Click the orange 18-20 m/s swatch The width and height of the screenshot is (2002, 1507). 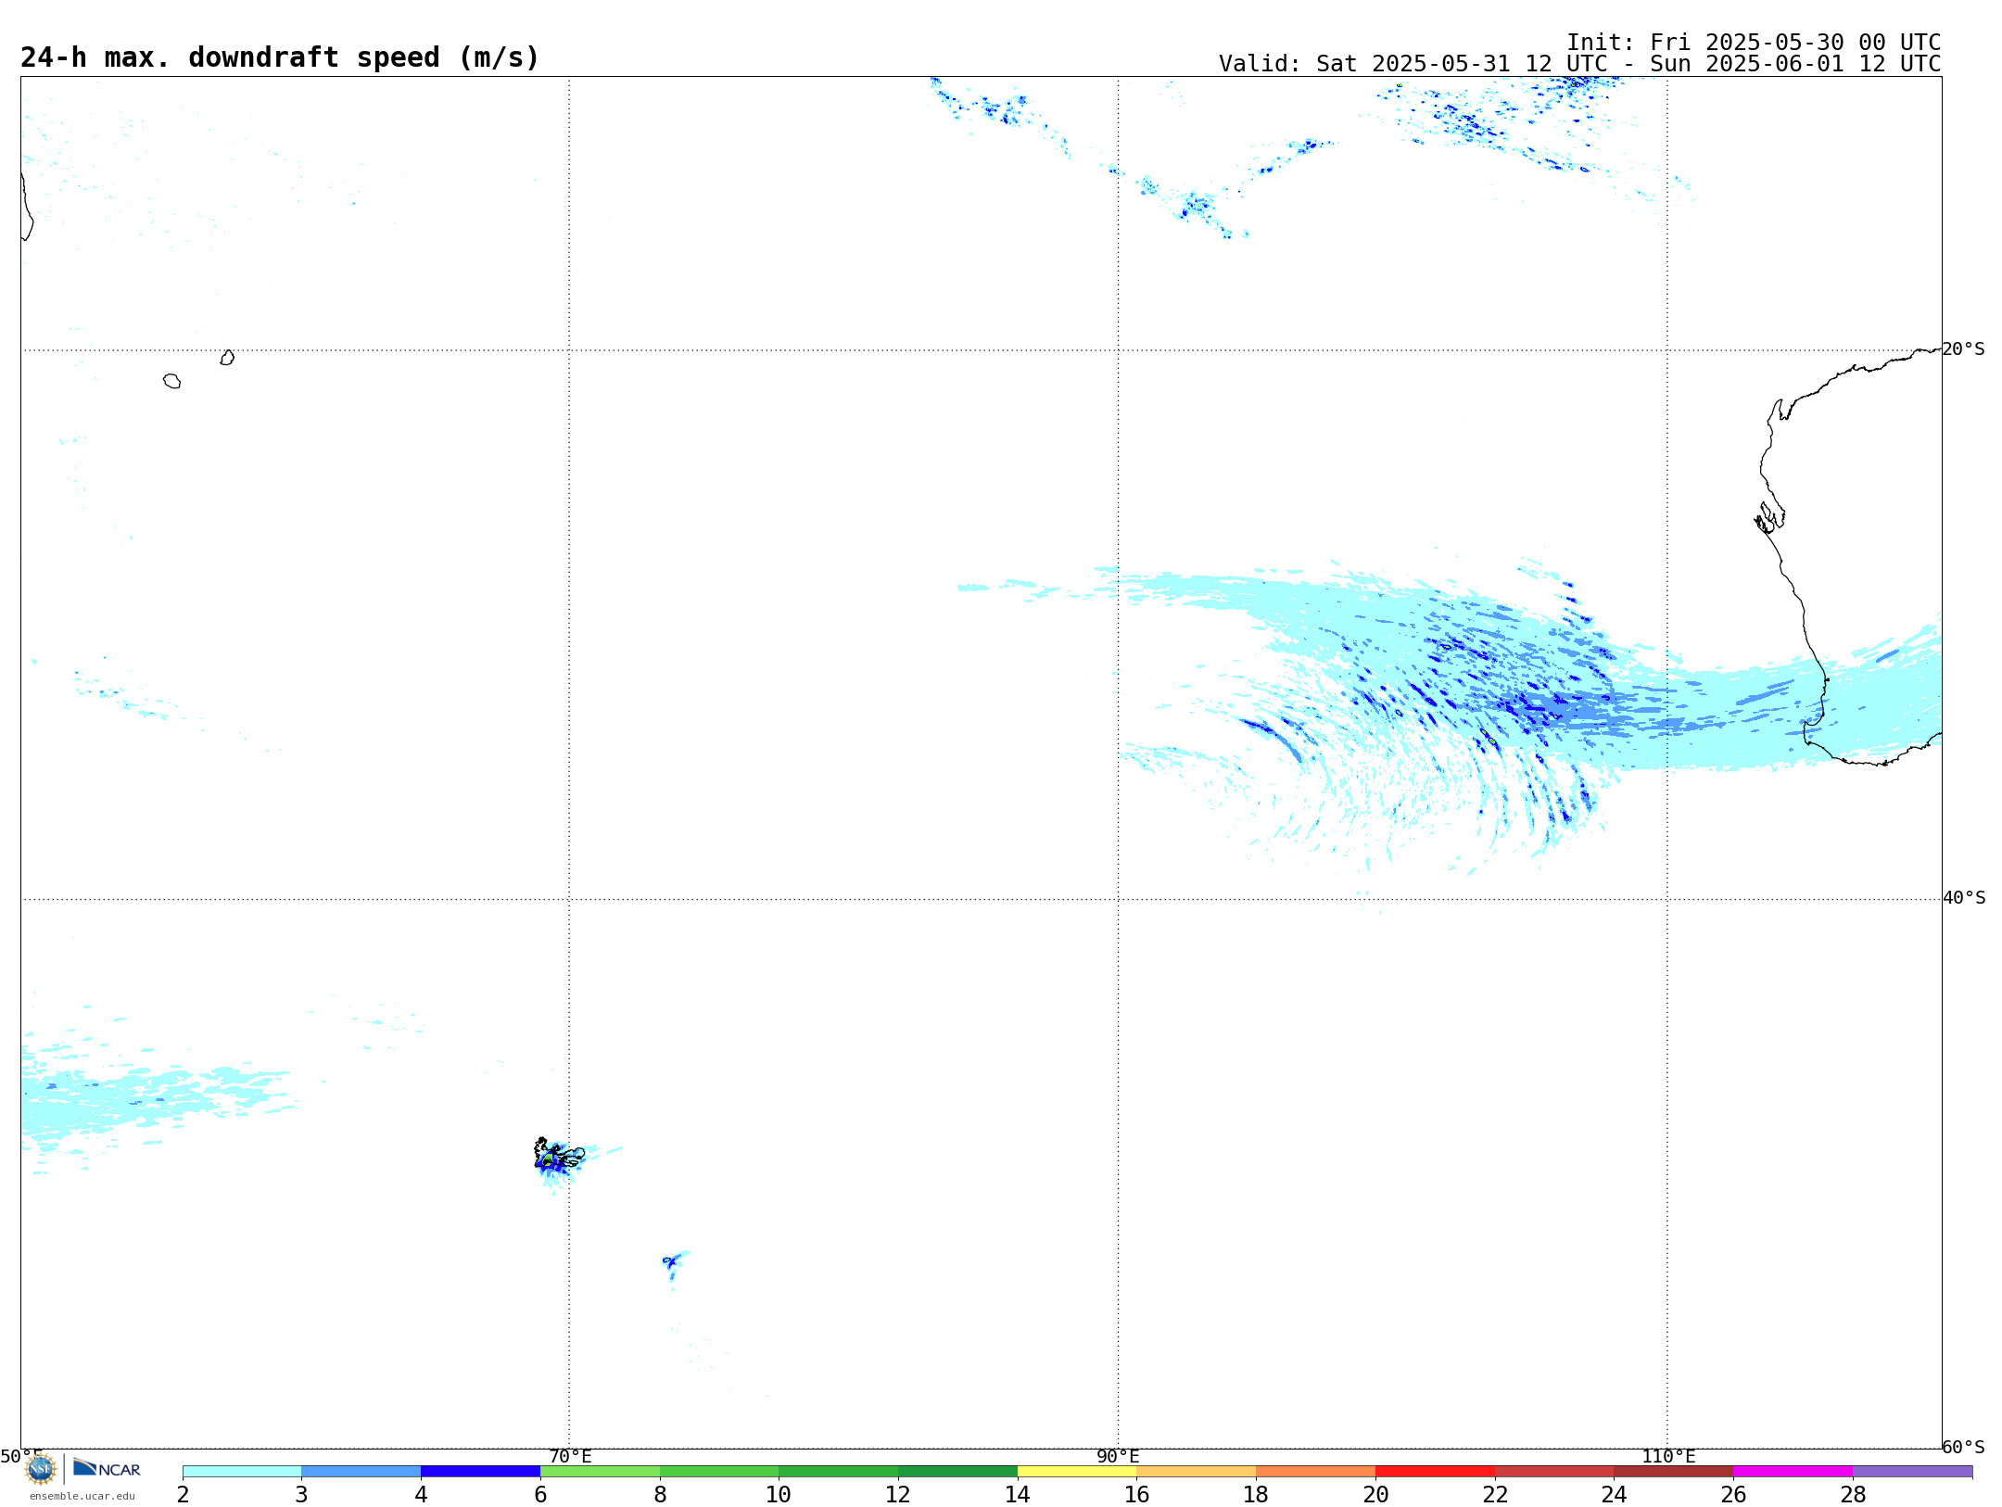pyautogui.click(x=1316, y=1471)
